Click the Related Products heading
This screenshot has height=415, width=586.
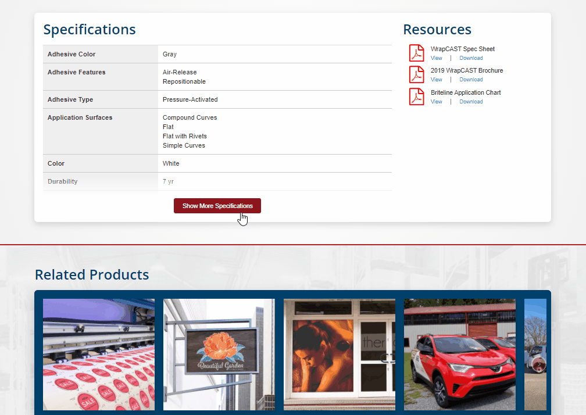[x=92, y=274]
